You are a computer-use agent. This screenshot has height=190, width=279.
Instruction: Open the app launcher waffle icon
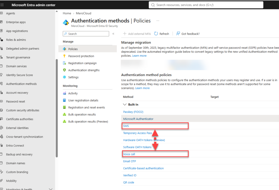(x=2, y=5)
